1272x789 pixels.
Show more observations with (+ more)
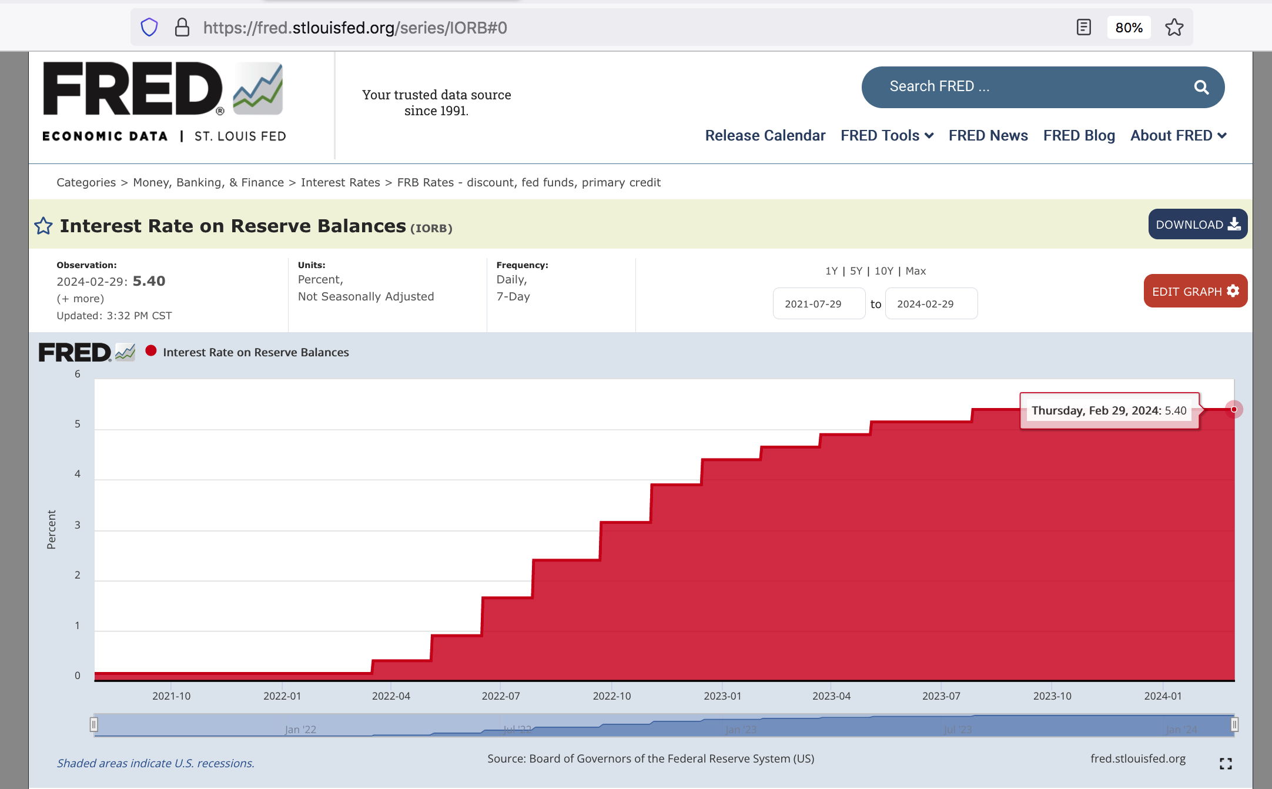pos(81,299)
